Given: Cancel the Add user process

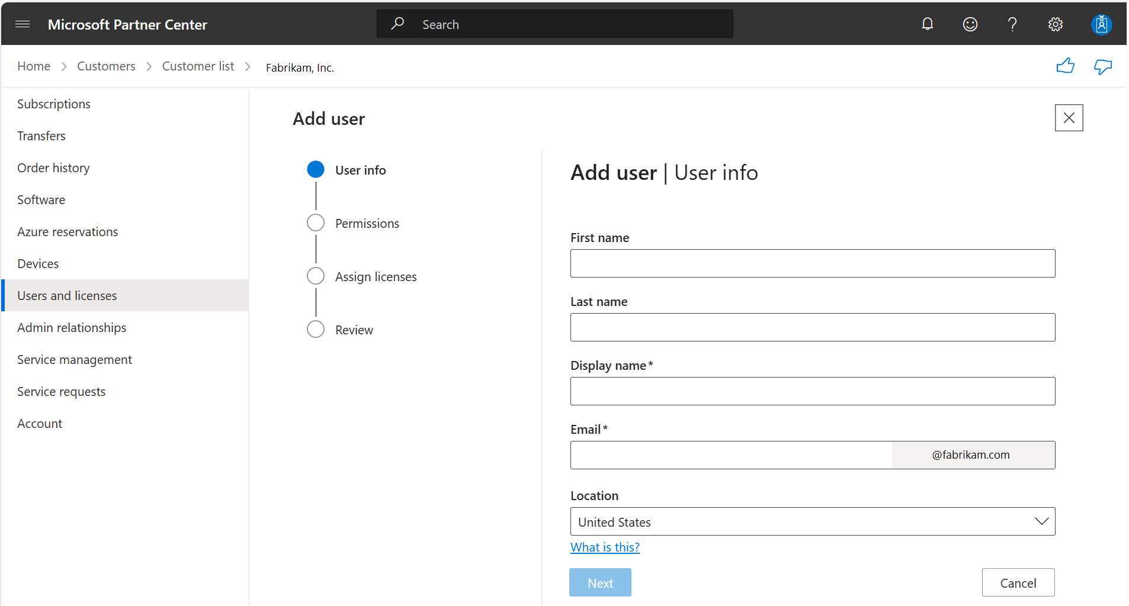Looking at the screenshot, I should (x=1018, y=582).
